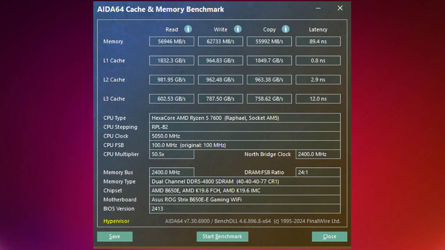The height and width of the screenshot is (250, 445).
Task: Click the CPU Stepping label
Action: point(120,127)
